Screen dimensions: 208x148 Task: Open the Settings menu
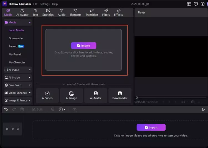point(45,4)
